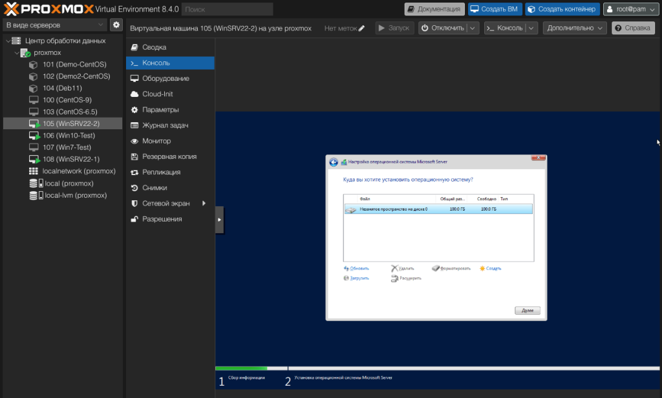Click the Обновить refresh icon link

click(x=347, y=268)
